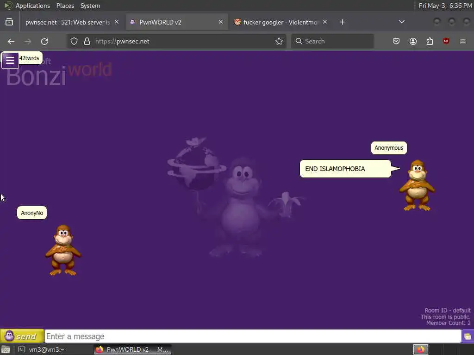The width and height of the screenshot is (474, 355).
Task: Select PwnWORLD v2 taskbar window button
Action: (x=132, y=349)
